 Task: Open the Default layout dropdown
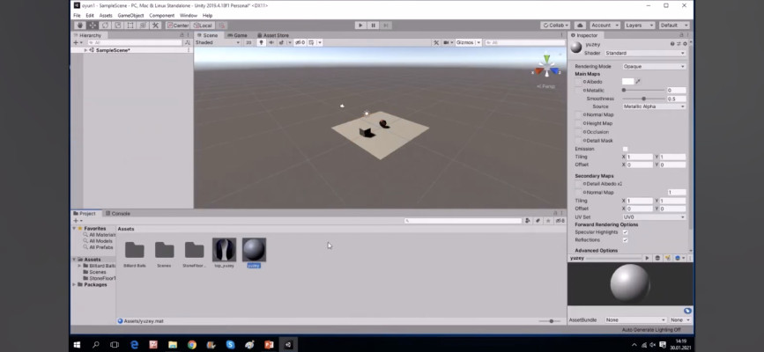(674, 26)
